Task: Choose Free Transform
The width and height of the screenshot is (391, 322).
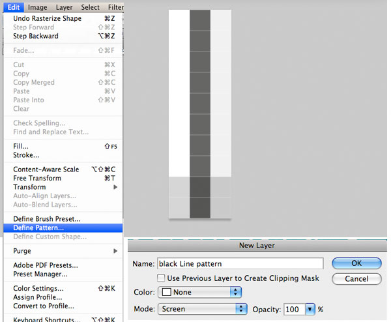Action: click(x=37, y=178)
